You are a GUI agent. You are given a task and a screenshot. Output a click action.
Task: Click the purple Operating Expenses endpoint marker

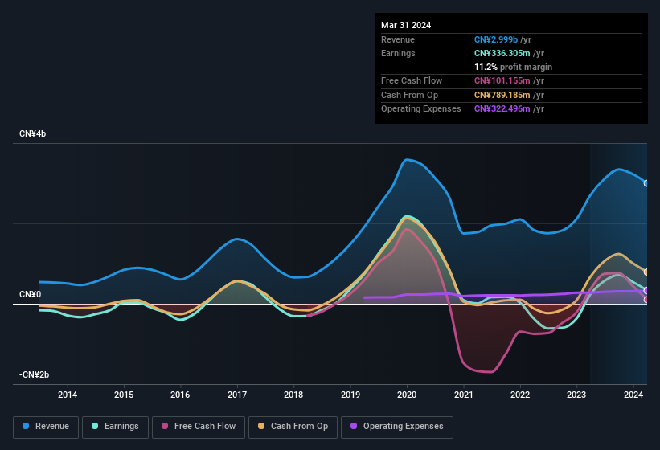click(x=646, y=291)
